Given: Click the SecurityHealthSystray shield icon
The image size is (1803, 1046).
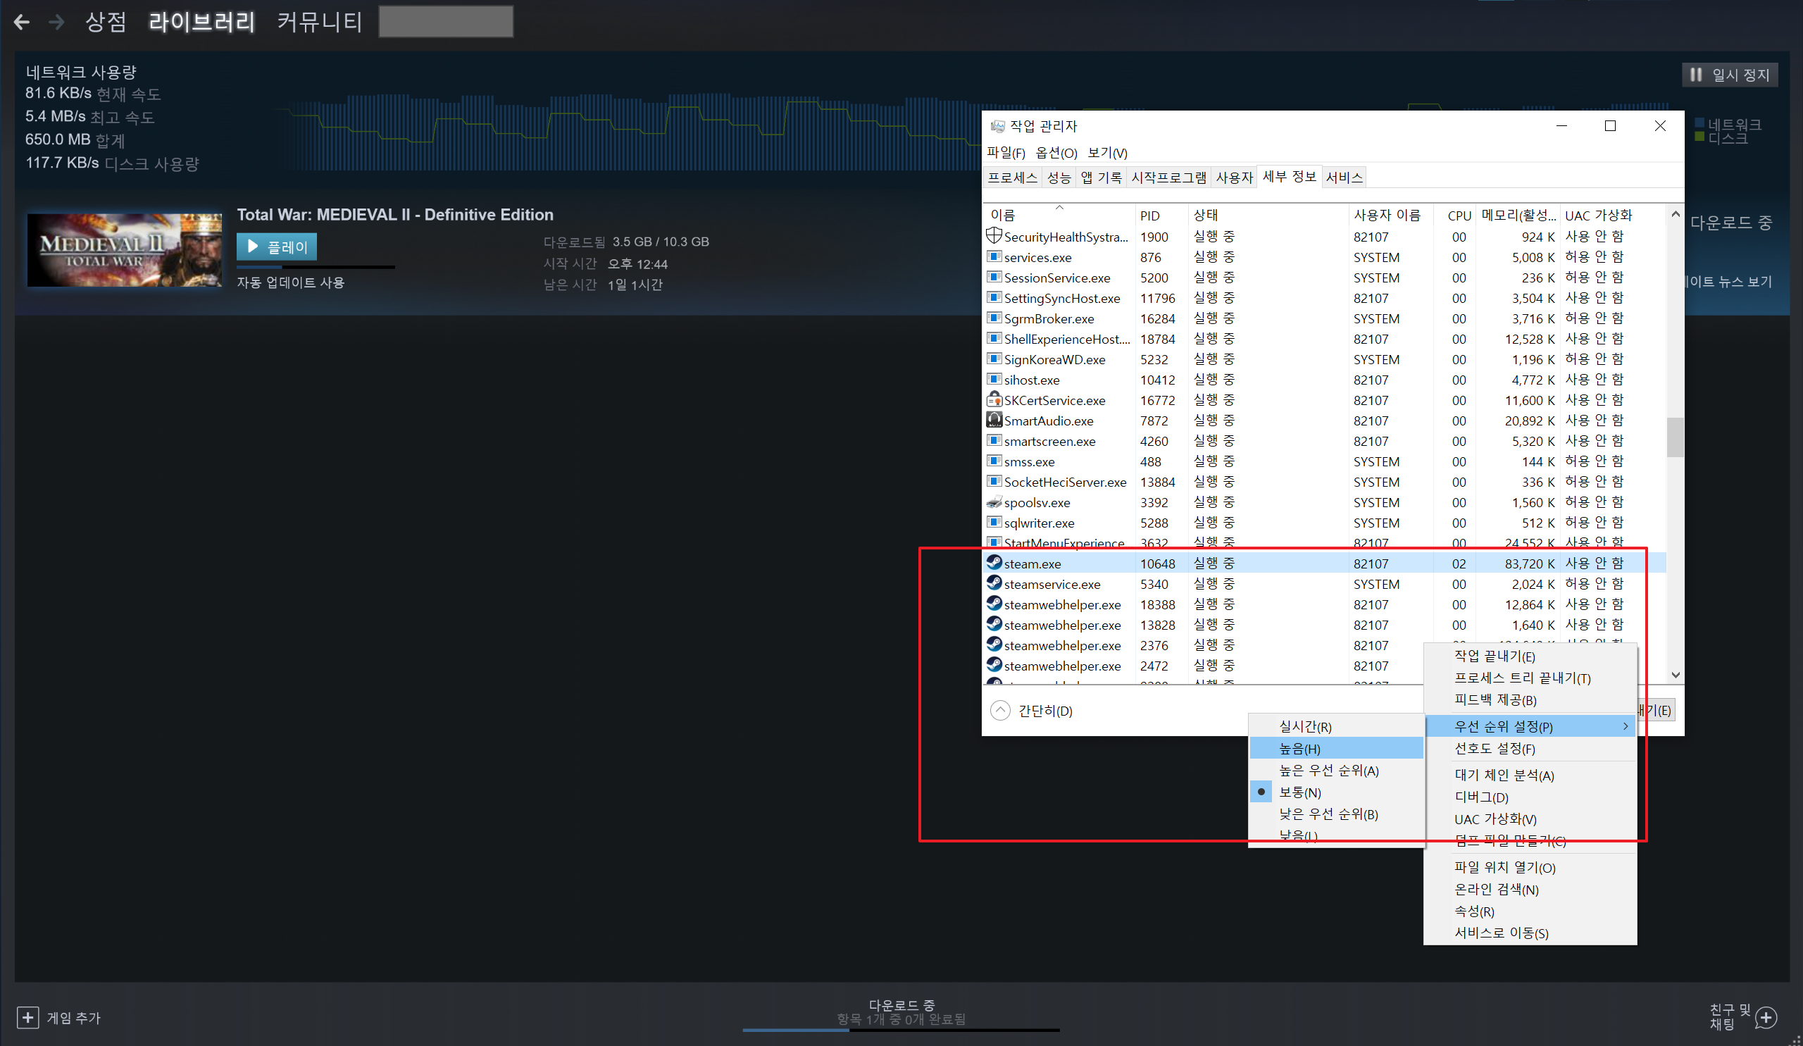Looking at the screenshot, I should 994,236.
